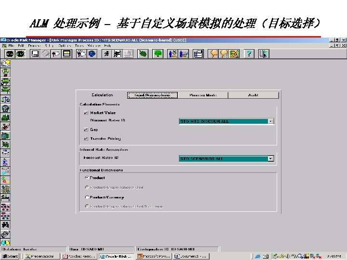Click the greyed-out printer toolbar icon
This screenshot has height=260, width=347.
tap(46, 54)
